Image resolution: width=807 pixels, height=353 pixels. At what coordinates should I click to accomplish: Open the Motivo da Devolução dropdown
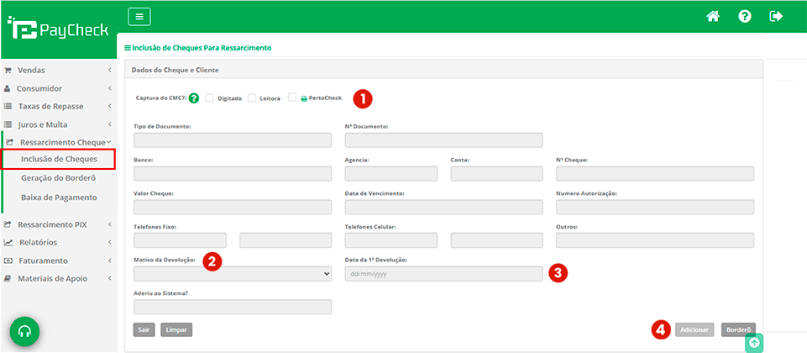pos(233,274)
